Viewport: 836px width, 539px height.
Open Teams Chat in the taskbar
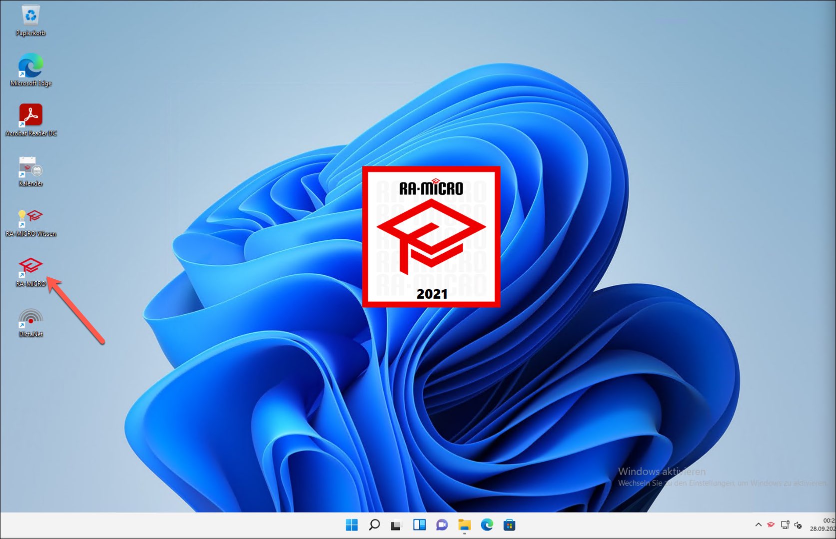pos(442,525)
